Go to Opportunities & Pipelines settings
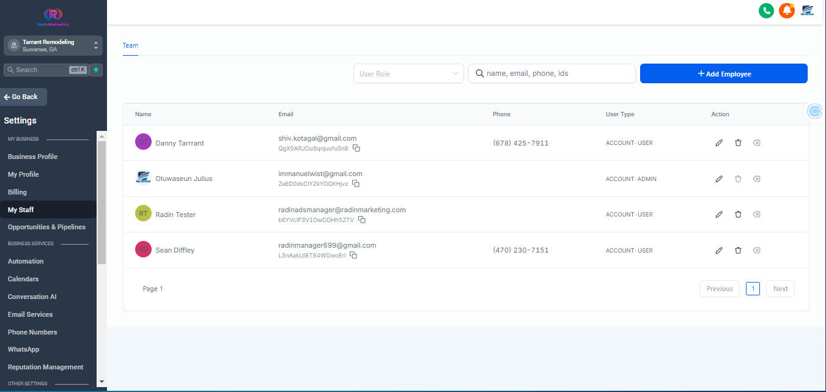The width and height of the screenshot is (826, 392). point(46,227)
